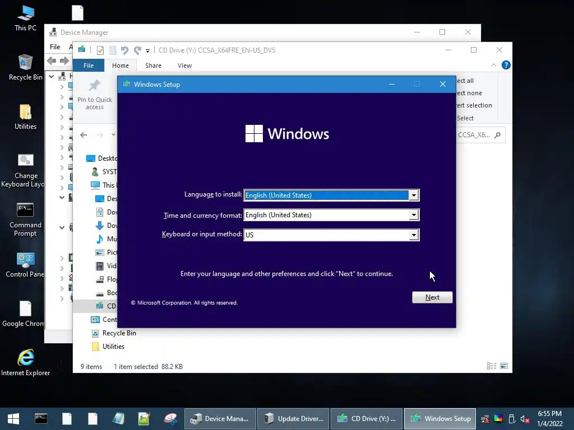This screenshot has width=574, height=430.
Task: Open the Command Prompt taskbar icon
Action: [x=40, y=419]
